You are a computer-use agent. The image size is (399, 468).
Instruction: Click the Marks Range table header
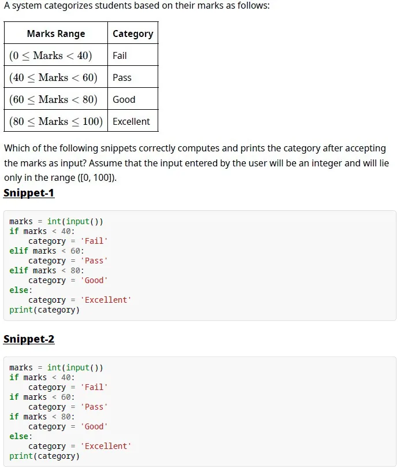(56, 33)
